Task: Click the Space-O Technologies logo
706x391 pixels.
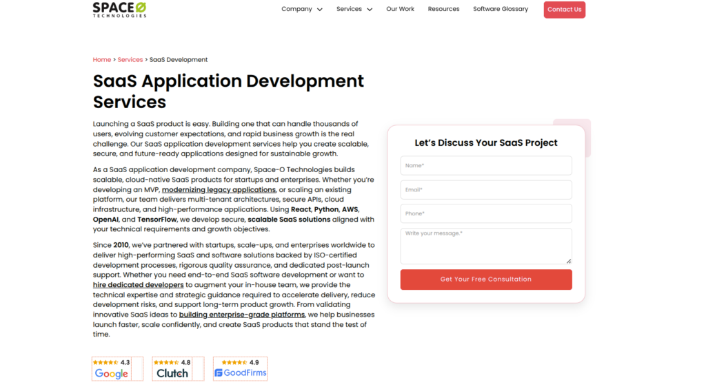Action: [x=119, y=10]
